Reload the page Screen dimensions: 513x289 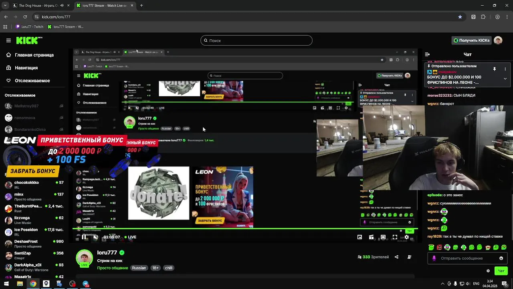25,17
